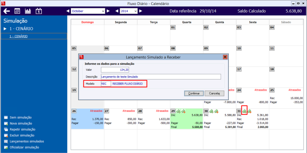
Task: Add simulated receivable on day 30 (green-badge icon)
Action: 211,111
